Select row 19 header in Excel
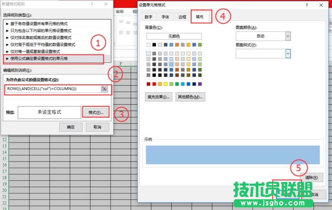This screenshot has height=210, width=332. [x=4, y=184]
